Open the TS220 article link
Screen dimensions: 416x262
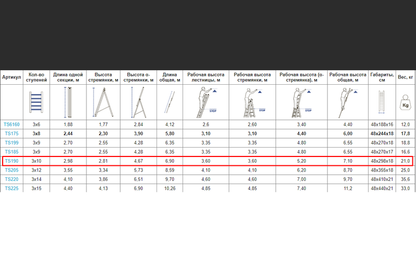click(11, 179)
